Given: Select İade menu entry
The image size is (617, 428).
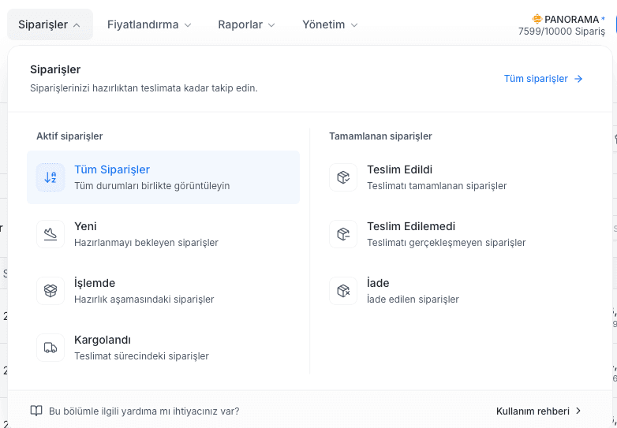Looking at the screenshot, I should pos(457,291).
